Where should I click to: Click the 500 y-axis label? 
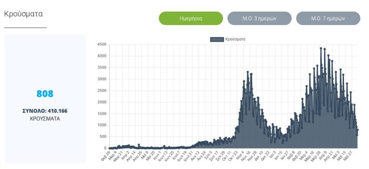tap(102, 137)
